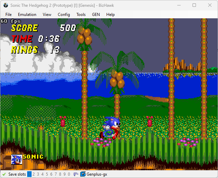The width and height of the screenshot is (218, 178).
Task: Open the File menu
Action: (8, 15)
